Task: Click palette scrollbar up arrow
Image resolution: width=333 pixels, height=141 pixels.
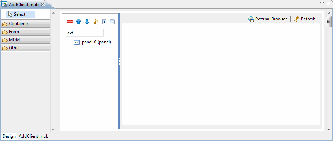Action: [x=53, y=13]
